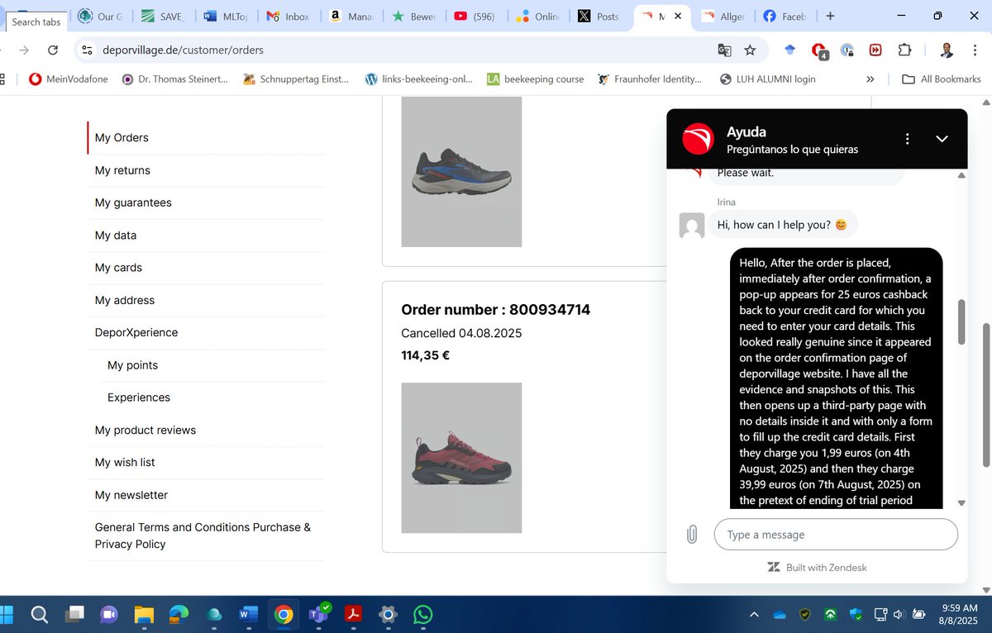
Task: Click the chat scroll-down arrow
Action: tap(961, 503)
